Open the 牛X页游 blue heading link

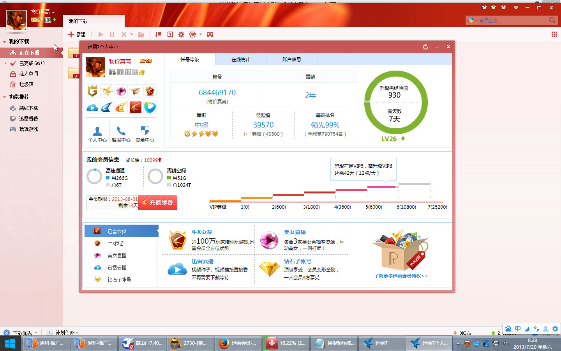pyautogui.click(x=202, y=232)
